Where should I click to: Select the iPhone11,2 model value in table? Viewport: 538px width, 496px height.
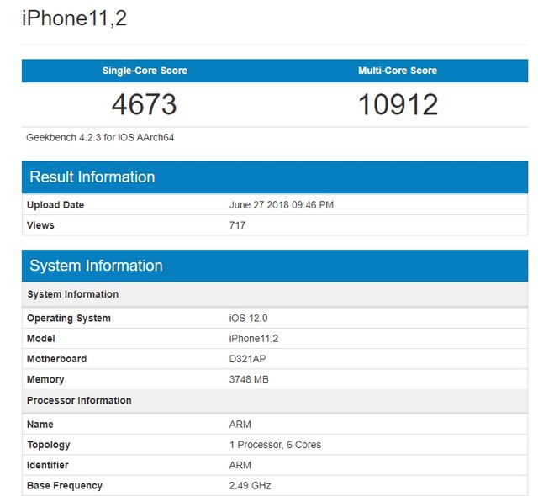[x=254, y=339]
